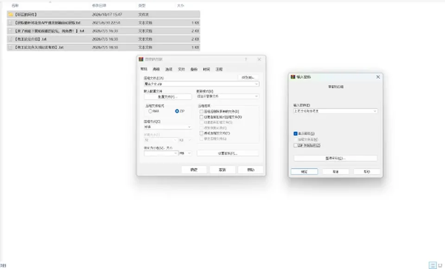Sort the file list by 大小 column
Screen dimensions: 445x269
pos(180,6)
